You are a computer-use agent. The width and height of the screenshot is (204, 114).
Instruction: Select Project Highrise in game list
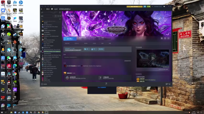pos(47,63)
